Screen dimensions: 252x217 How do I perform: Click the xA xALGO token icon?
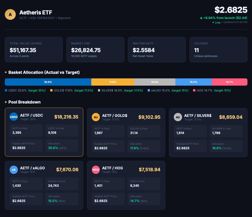14,170
